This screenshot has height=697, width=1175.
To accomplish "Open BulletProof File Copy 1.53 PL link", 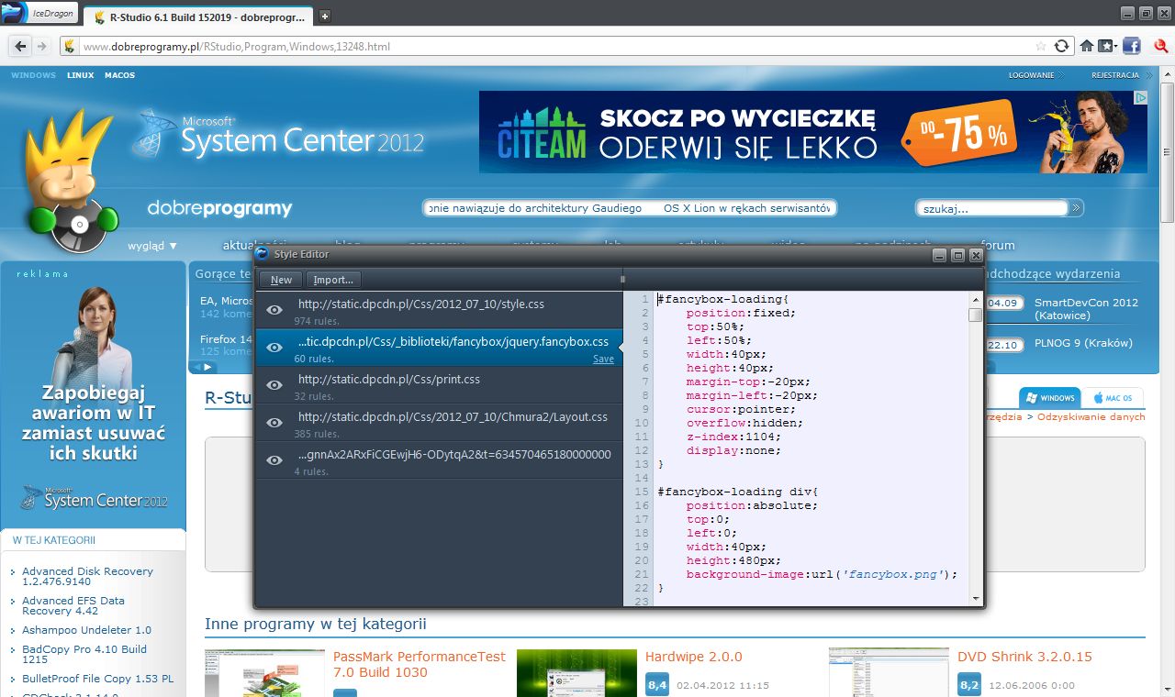I will tap(98, 679).
